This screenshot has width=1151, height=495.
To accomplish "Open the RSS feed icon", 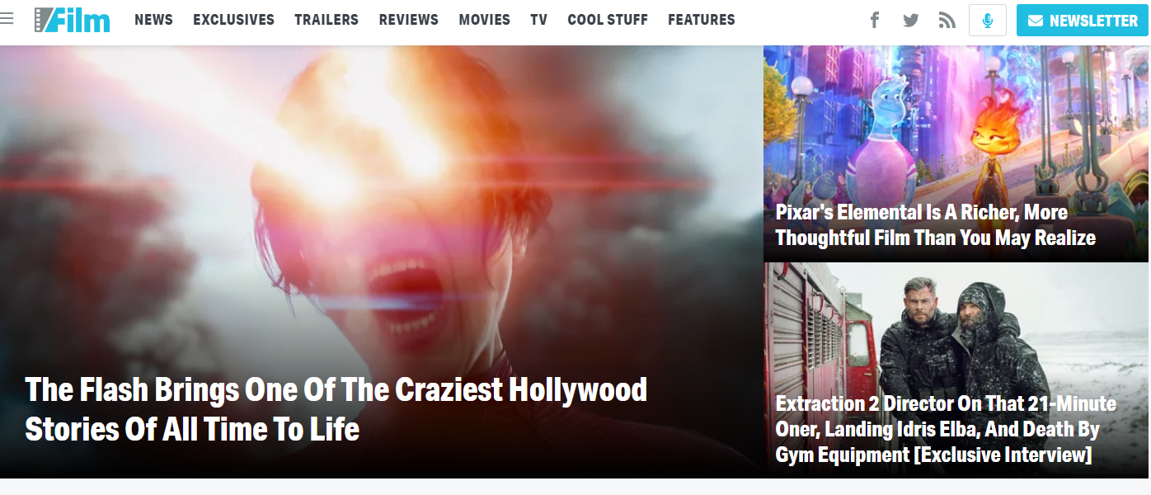I will pyautogui.click(x=947, y=20).
